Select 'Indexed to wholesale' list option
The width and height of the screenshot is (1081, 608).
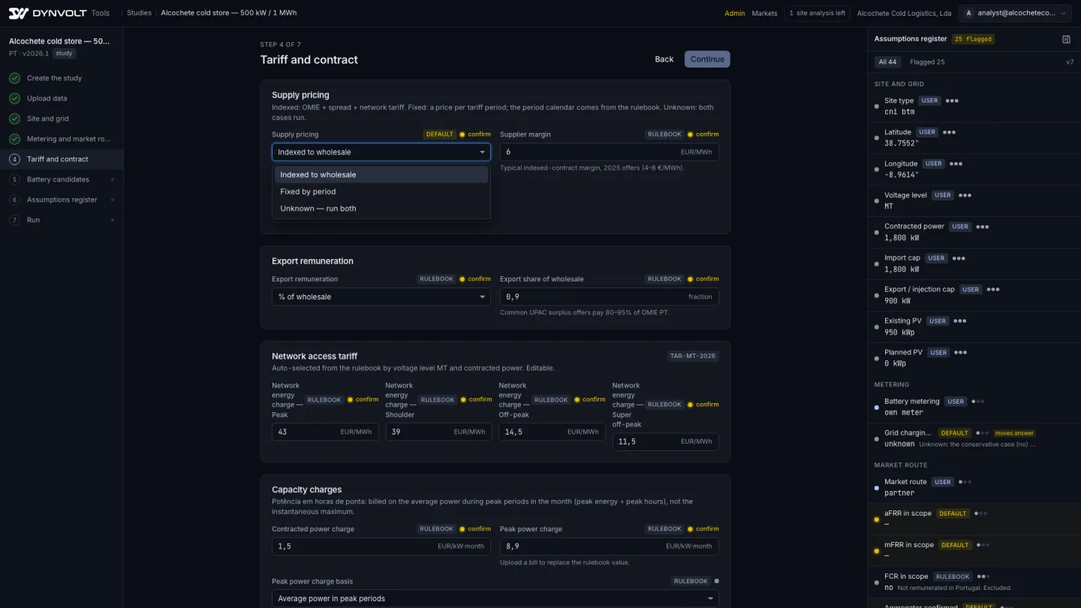pyautogui.click(x=381, y=175)
